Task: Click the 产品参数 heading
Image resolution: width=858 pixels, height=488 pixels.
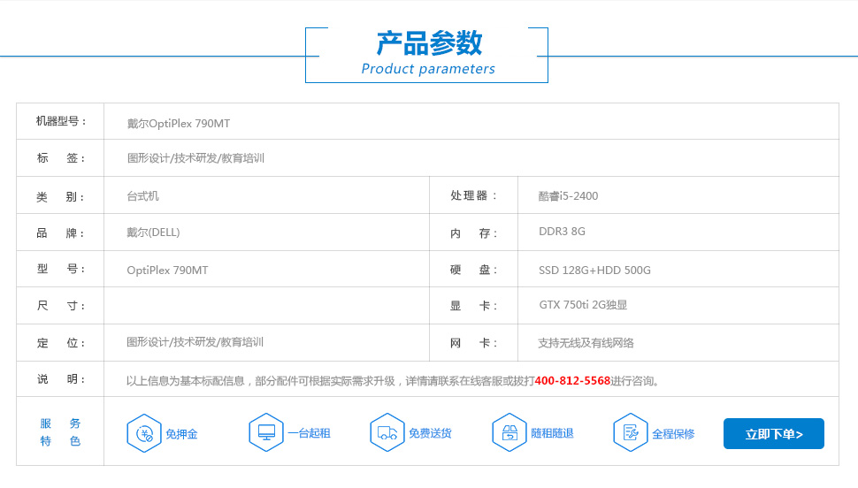Action: pos(429,43)
